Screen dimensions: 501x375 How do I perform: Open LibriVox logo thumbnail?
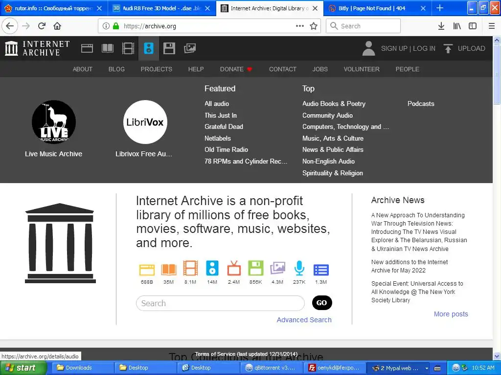tap(145, 122)
